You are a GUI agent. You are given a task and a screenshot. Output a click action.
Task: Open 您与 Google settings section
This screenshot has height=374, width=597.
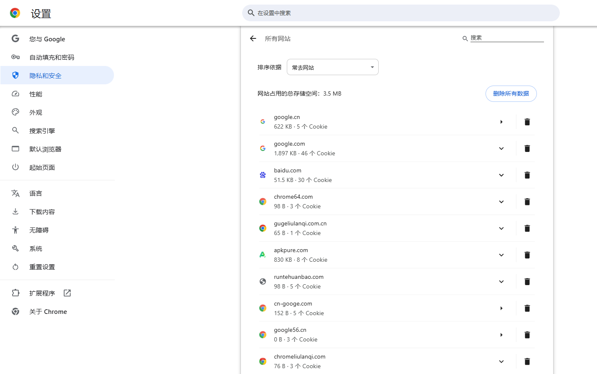coord(57,39)
